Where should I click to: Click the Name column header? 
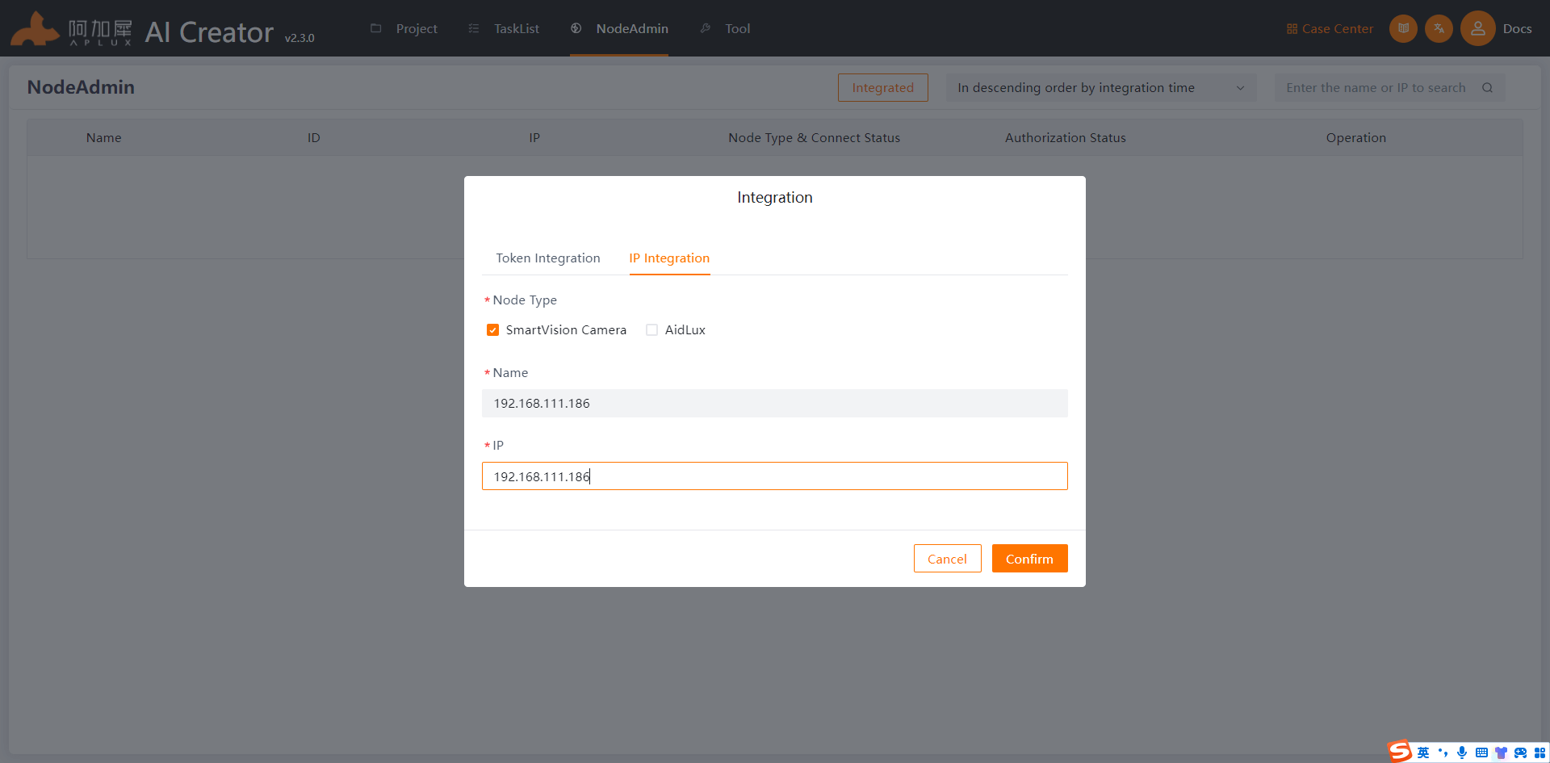(x=103, y=138)
